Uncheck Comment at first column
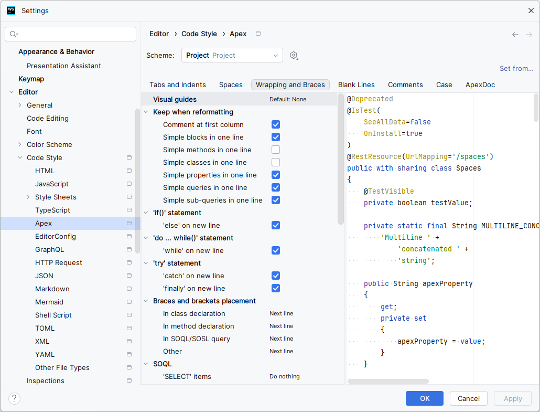Screen dimensions: 540x412 coord(276,124)
